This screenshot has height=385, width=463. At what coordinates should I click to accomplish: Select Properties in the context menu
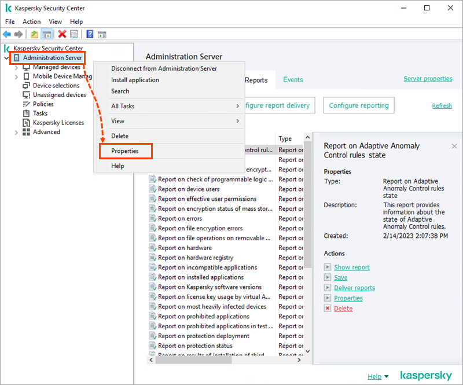coord(126,151)
